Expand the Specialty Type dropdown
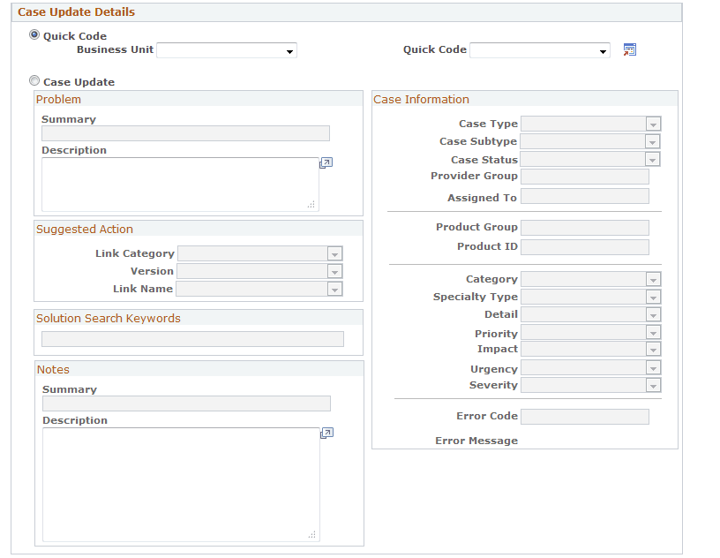Screen dimensions: 720x558 (652, 297)
